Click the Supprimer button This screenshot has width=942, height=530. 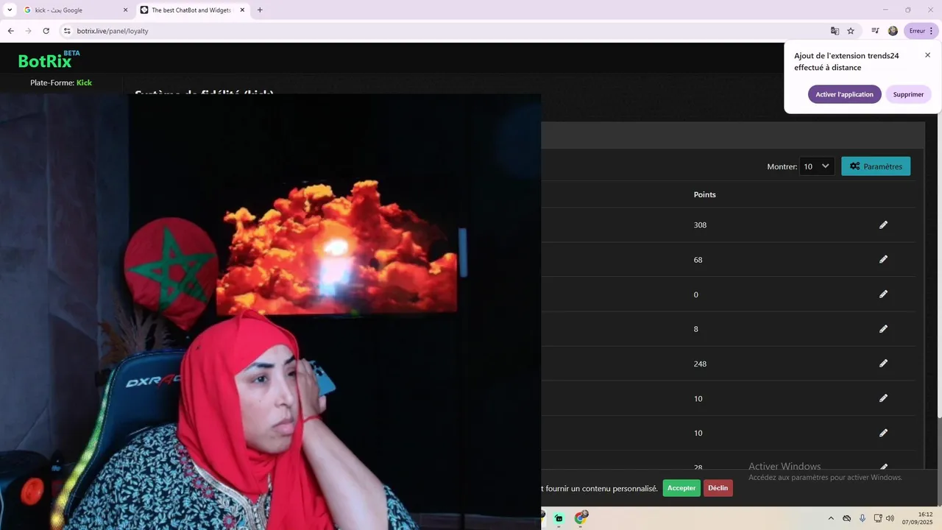point(908,94)
